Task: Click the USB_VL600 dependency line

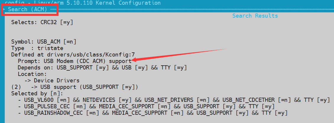Action: (174, 100)
